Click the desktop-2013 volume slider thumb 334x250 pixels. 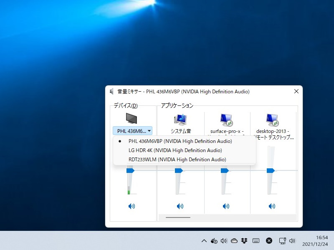271,170
